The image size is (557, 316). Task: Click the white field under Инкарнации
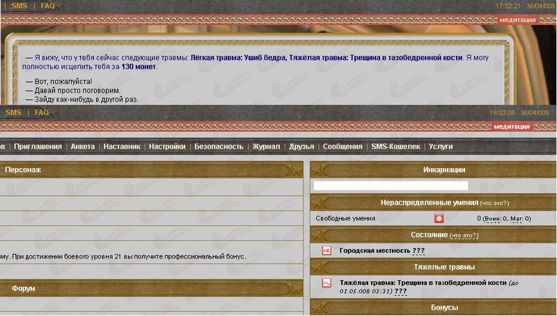391,185
